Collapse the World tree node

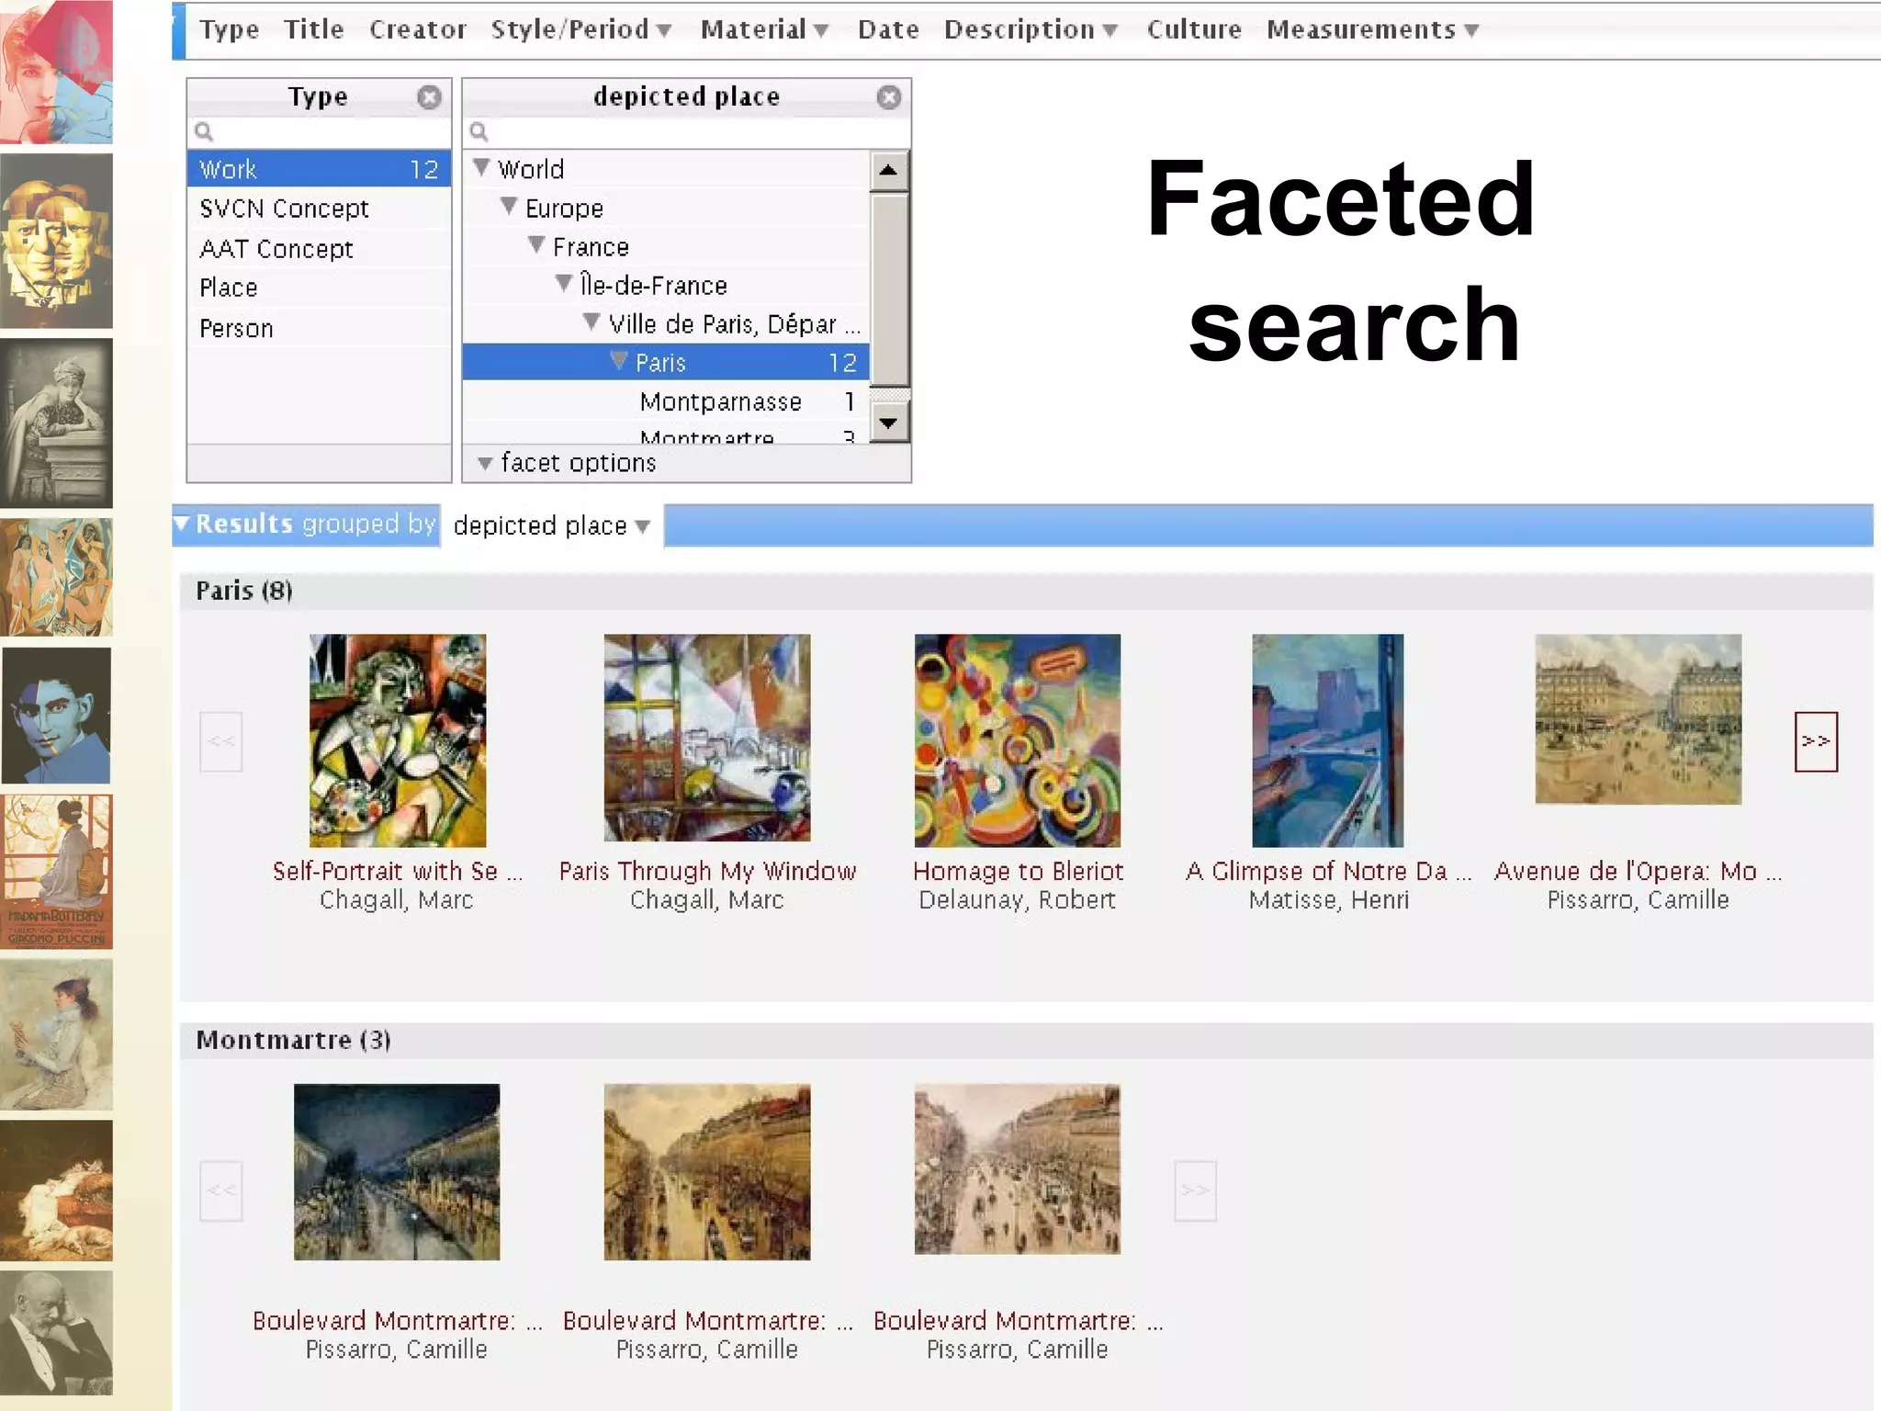pyautogui.click(x=481, y=167)
